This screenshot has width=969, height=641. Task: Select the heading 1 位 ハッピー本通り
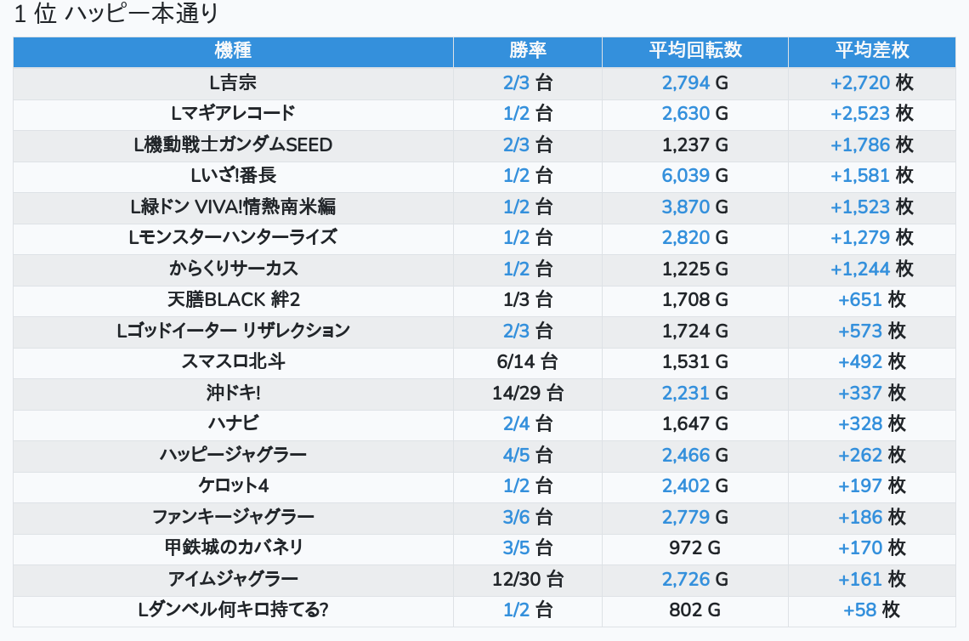(116, 13)
